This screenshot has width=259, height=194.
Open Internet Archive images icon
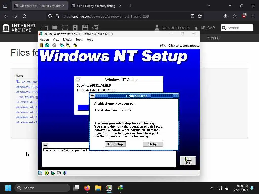click(x=95, y=28)
